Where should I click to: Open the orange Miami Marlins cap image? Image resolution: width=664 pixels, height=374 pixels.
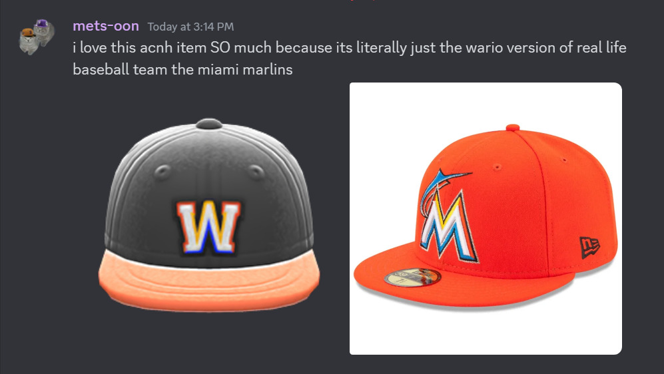click(x=486, y=218)
